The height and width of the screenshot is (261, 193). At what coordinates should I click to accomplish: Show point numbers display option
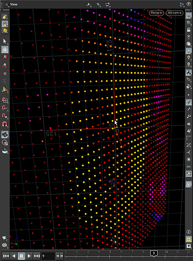[x=189, y=116]
